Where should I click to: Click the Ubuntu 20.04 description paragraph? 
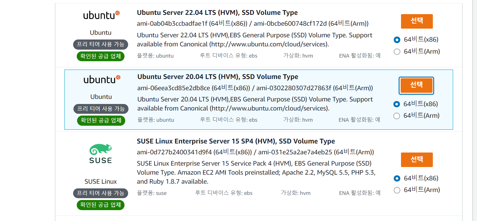[255, 104]
